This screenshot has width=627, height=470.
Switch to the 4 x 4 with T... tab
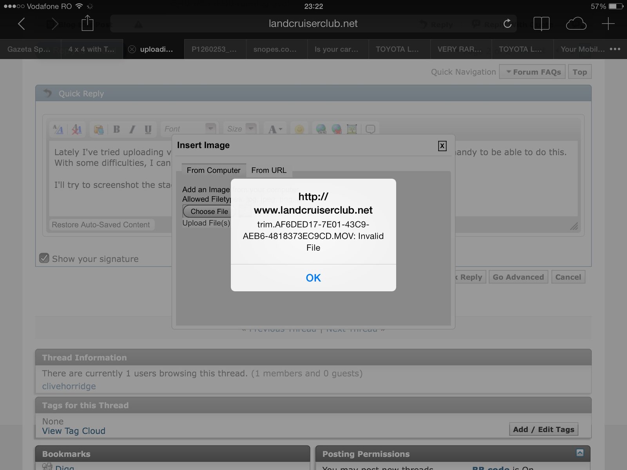(x=92, y=49)
